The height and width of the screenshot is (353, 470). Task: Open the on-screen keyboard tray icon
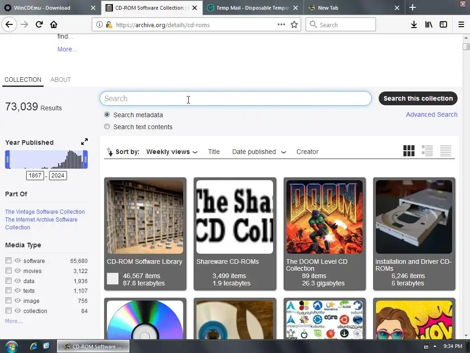(426, 347)
